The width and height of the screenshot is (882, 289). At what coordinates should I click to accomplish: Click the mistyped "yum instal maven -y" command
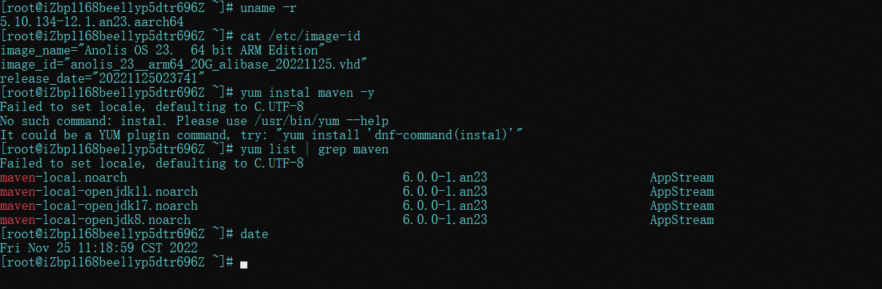[307, 93]
